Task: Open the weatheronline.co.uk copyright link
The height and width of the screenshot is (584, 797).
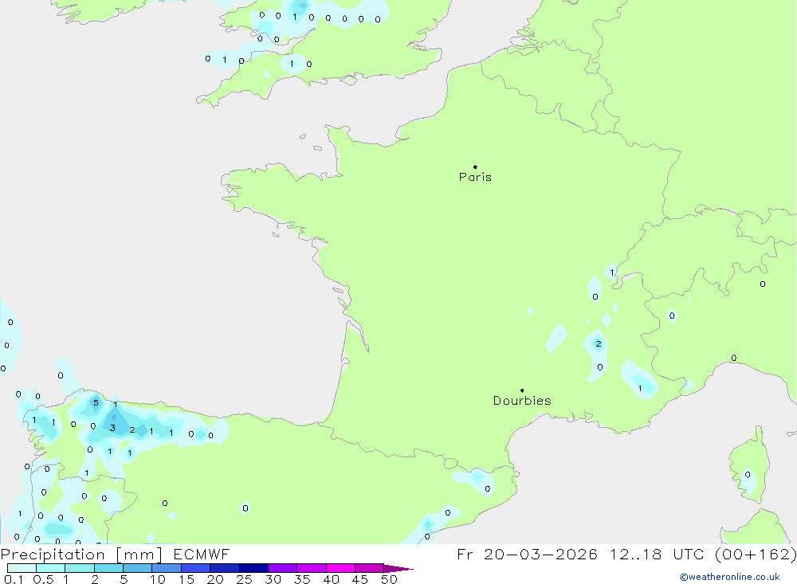Action: [x=730, y=577]
